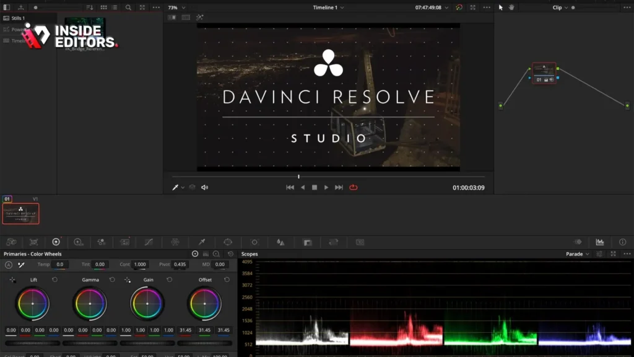Image resolution: width=634 pixels, height=357 pixels.
Task: Toggle highlight mode wand in viewer
Action: [x=200, y=17]
